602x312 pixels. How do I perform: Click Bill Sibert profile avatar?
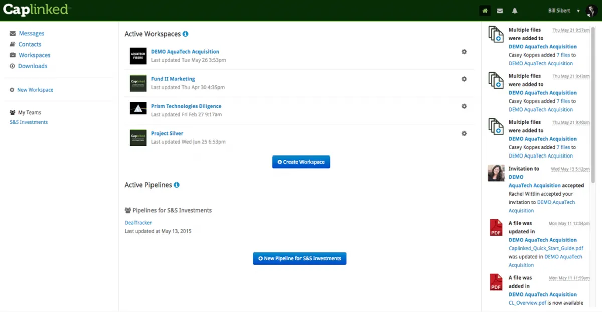[x=591, y=11]
